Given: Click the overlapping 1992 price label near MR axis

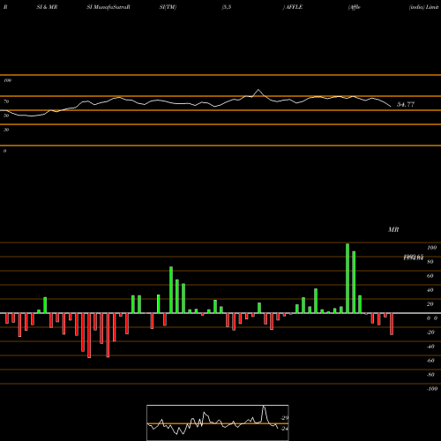Looking at the screenshot, I should [x=413, y=258].
